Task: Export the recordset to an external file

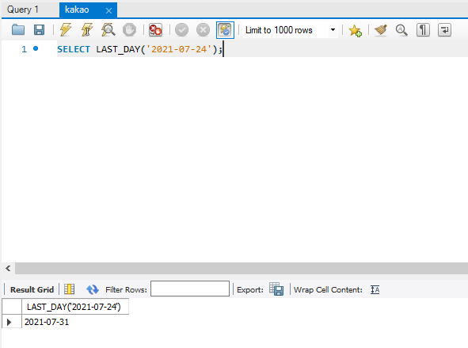Action: click(x=276, y=289)
